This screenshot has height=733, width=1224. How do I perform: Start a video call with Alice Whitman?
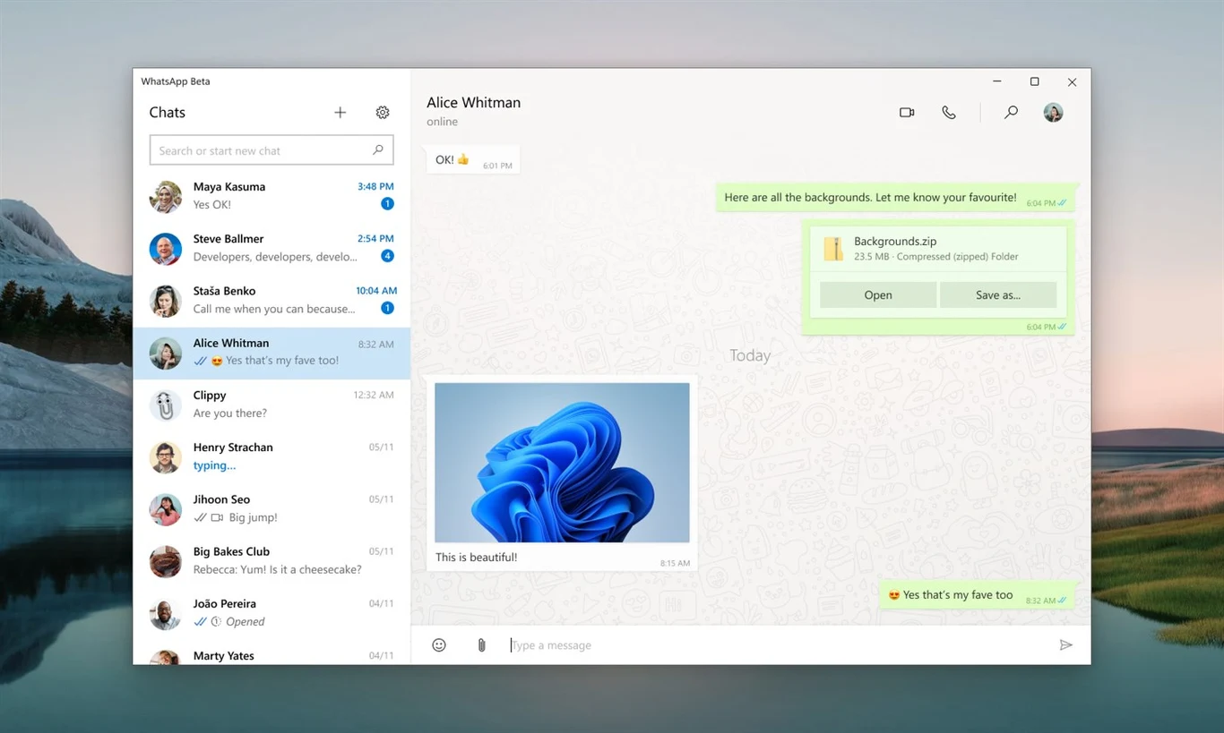pos(906,112)
